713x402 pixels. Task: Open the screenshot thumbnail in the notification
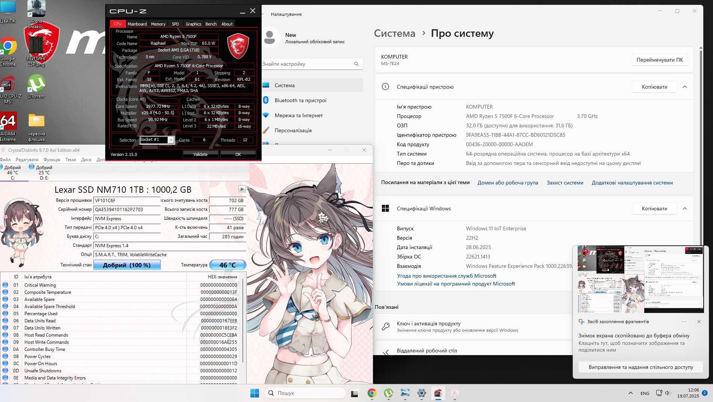pos(640,280)
